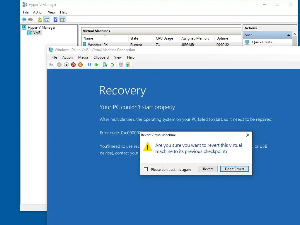Click Quick Create... action link
The width and height of the screenshot is (300, 225).
click(x=263, y=42)
